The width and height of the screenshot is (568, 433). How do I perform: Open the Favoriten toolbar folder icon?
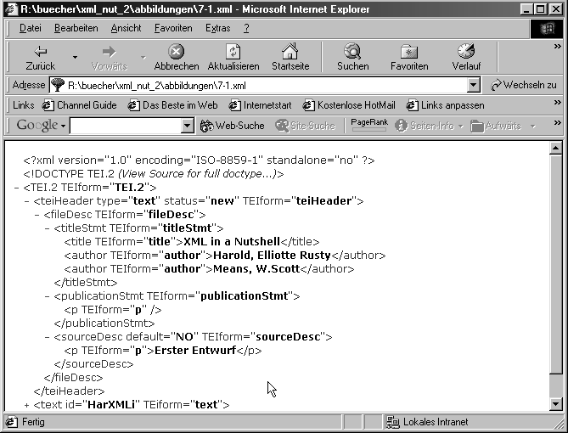point(409,52)
